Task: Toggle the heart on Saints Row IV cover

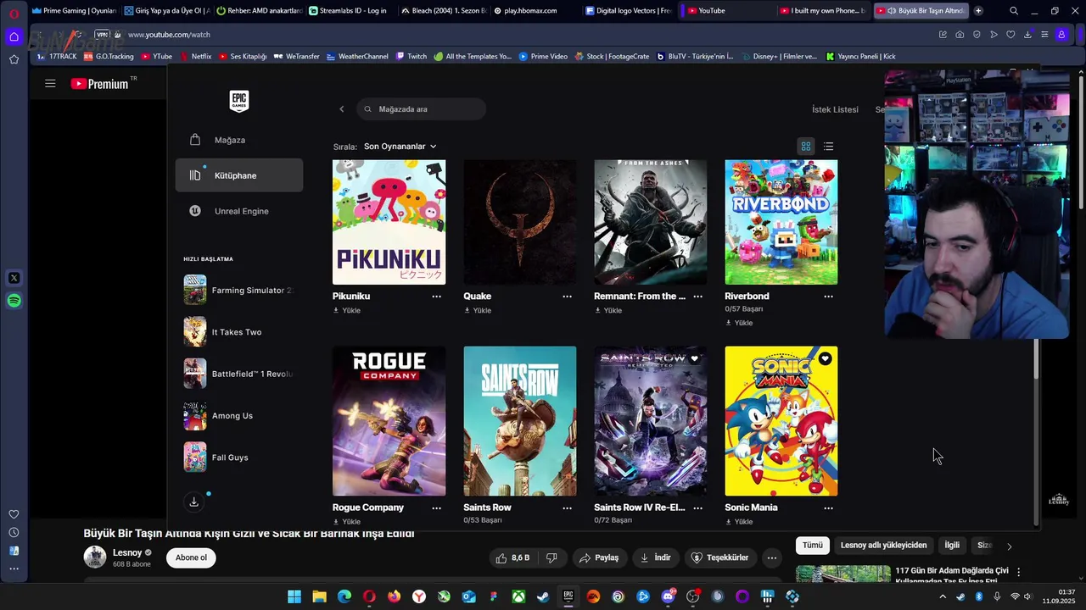Action: click(694, 358)
